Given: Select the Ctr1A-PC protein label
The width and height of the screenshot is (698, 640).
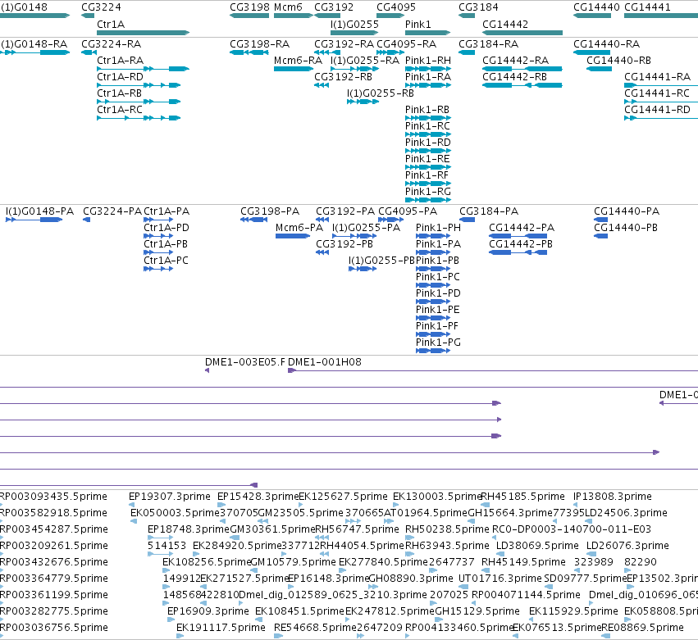Looking at the screenshot, I should point(166,261).
